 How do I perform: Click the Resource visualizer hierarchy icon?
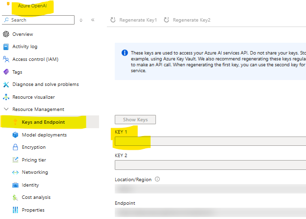tap(6, 97)
